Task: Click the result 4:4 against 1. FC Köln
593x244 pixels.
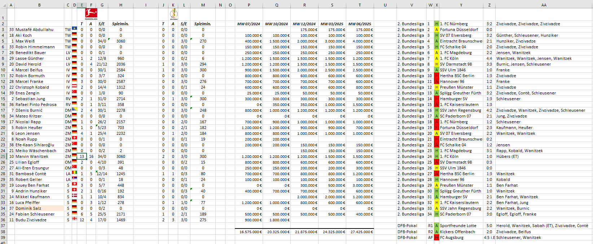Action: click(x=489, y=58)
